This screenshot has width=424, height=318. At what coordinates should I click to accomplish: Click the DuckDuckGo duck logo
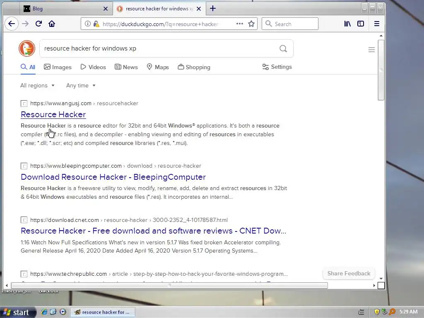[x=27, y=48]
